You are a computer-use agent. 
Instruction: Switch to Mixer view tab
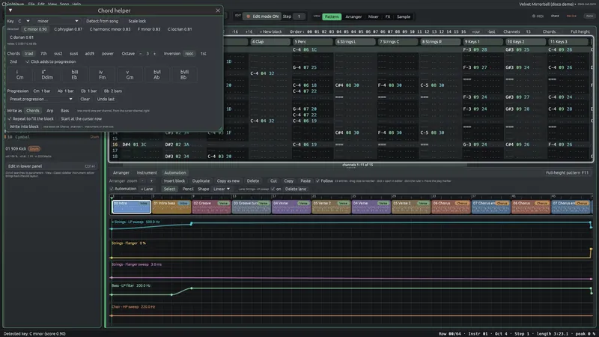(373, 16)
